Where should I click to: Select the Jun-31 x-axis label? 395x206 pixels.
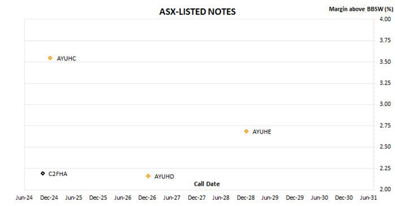point(368,198)
